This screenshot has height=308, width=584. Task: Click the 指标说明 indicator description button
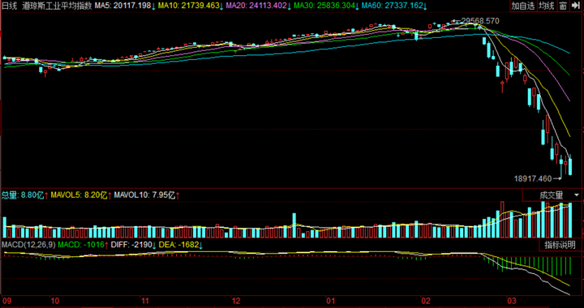tap(560, 245)
